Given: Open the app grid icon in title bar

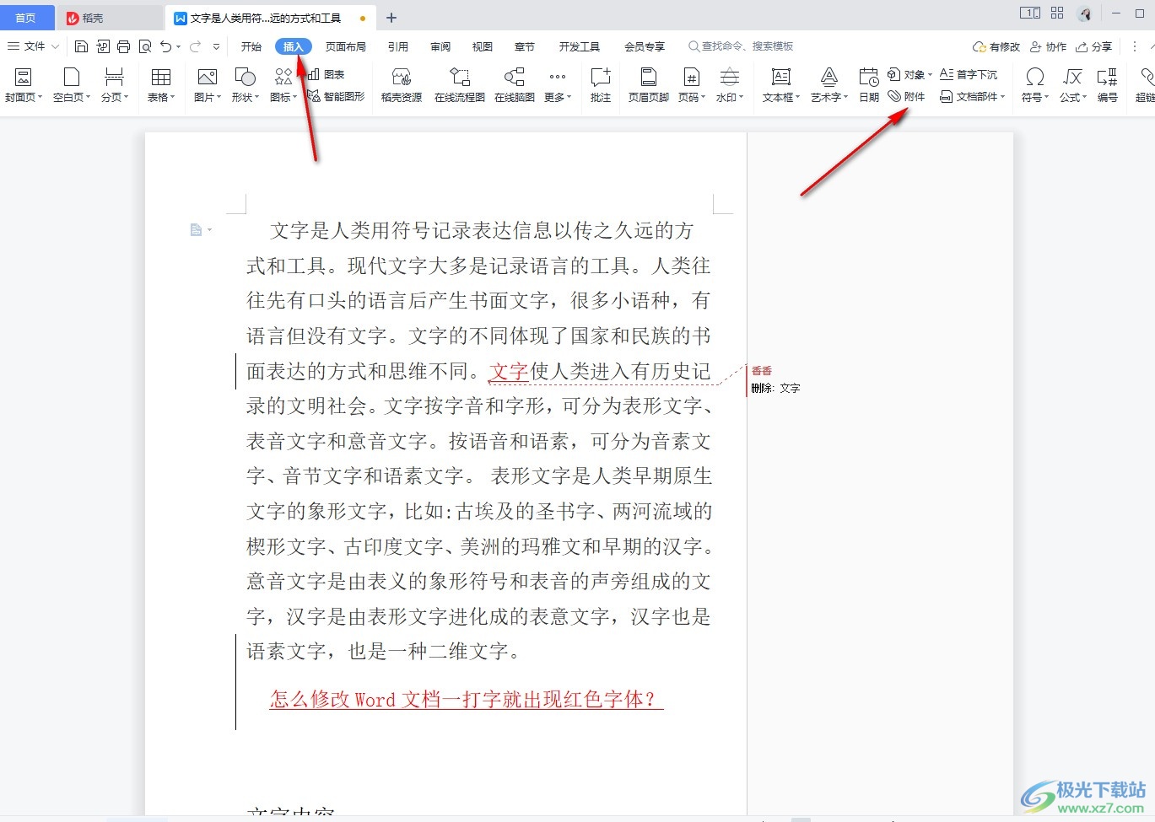Looking at the screenshot, I should 1057,13.
